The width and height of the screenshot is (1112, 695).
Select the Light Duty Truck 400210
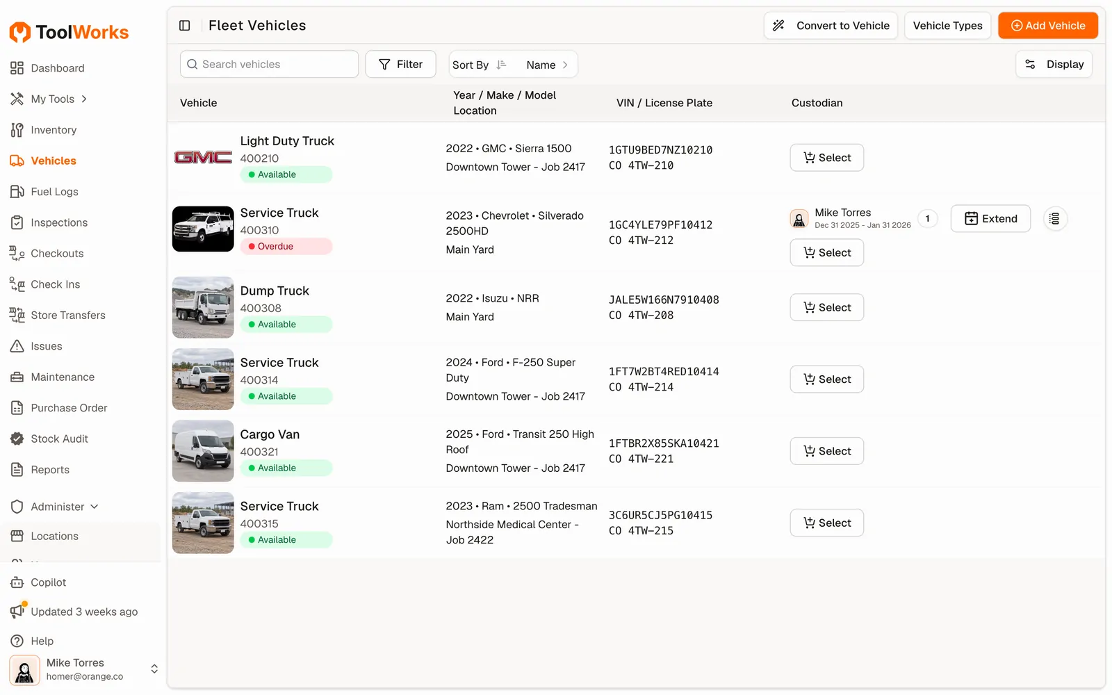[827, 158]
